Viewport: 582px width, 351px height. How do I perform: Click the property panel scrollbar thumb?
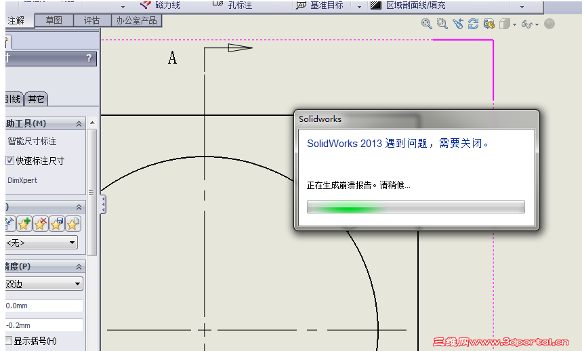coord(92,192)
